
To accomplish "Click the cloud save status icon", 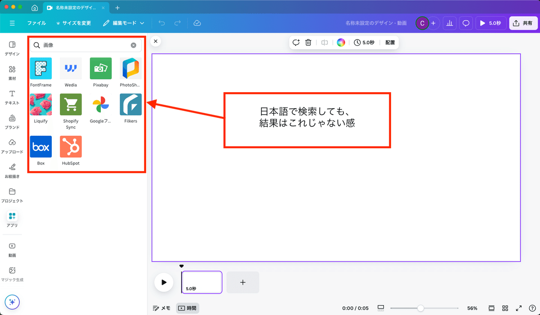I will pyautogui.click(x=197, y=23).
